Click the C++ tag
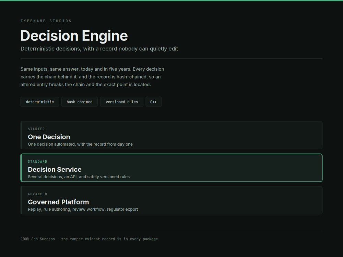Screen dimensions: 343x257 pyautogui.click(x=154, y=102)
